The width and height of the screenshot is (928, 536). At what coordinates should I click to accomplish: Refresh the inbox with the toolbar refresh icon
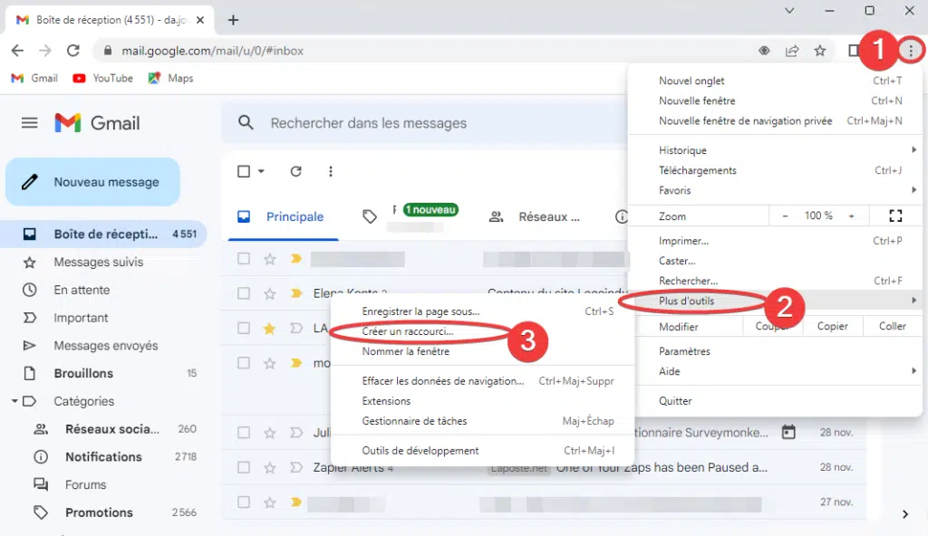[296, 171]
